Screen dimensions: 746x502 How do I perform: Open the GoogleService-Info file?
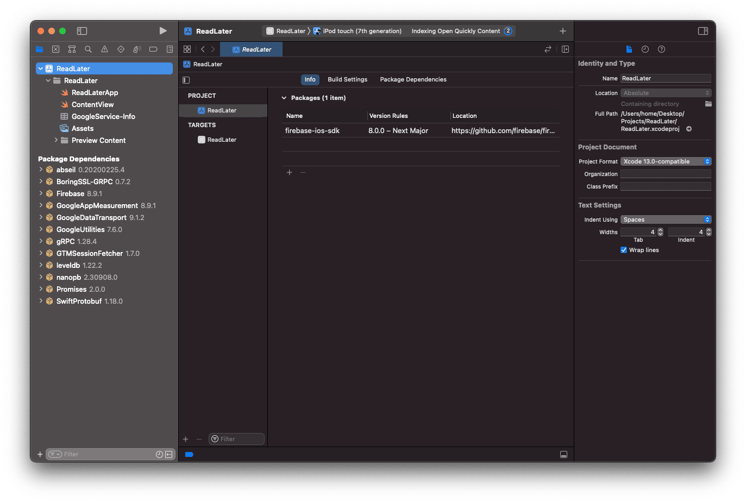(x=103, y=117)
